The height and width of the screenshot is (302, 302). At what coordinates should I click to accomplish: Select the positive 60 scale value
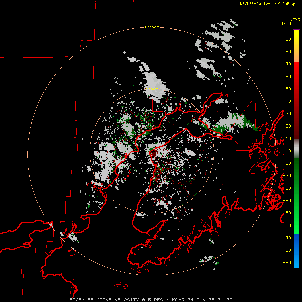288,77
